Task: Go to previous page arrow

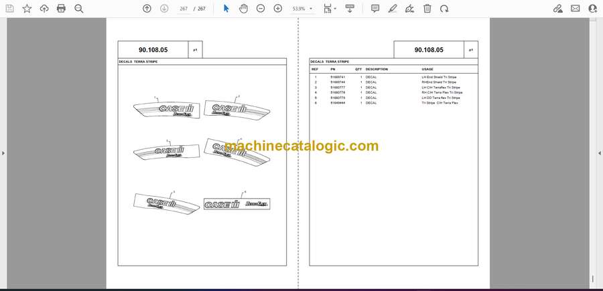Action: coord(147,9)
